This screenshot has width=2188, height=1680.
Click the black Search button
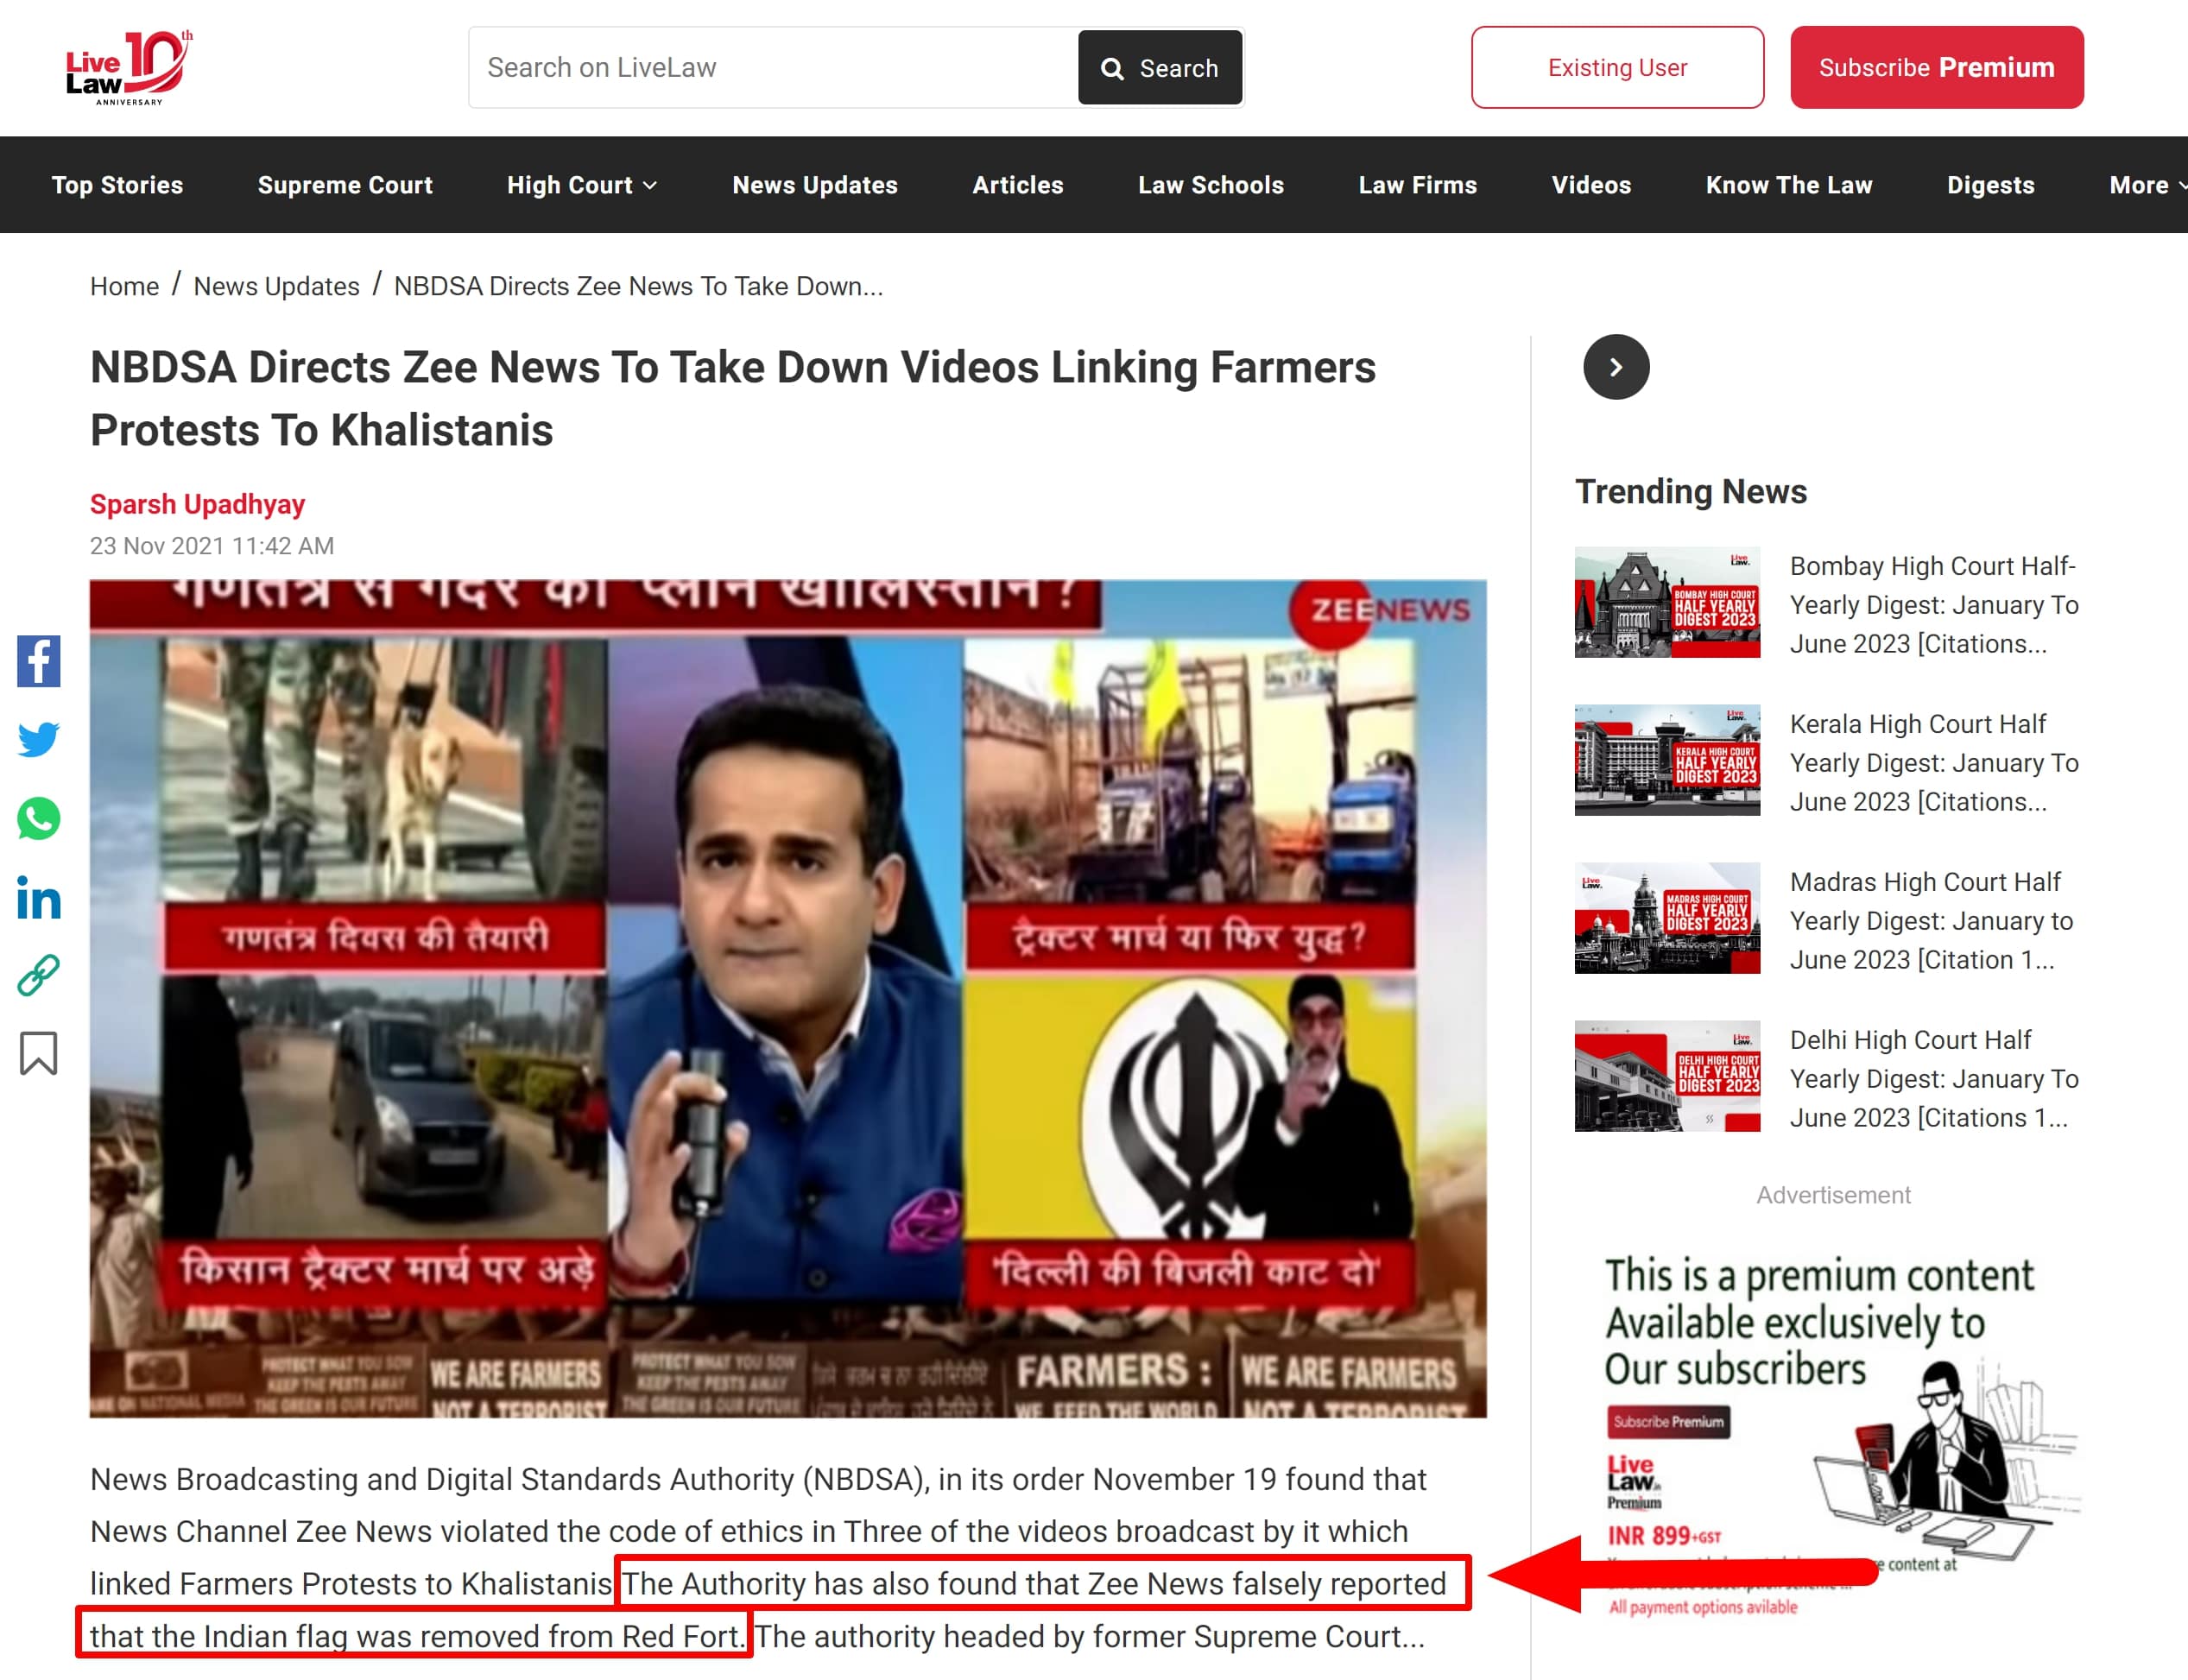tap(1160, 67)
